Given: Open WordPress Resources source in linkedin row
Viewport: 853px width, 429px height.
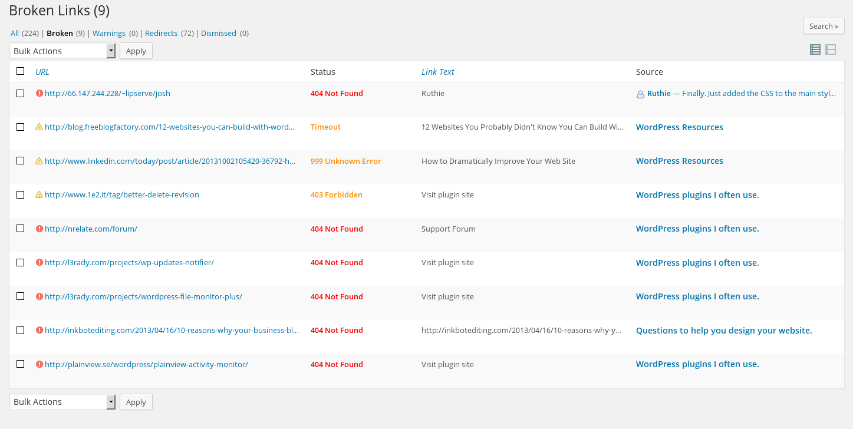Looking at the screenshot, I should [x=680, y=161].
